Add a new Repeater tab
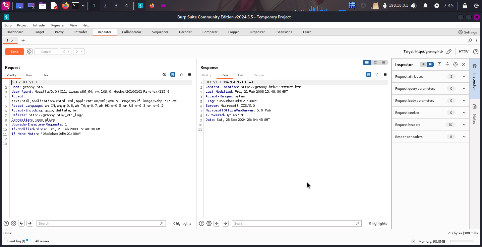This screenshot has width=482, height=247. pos(23,40)
